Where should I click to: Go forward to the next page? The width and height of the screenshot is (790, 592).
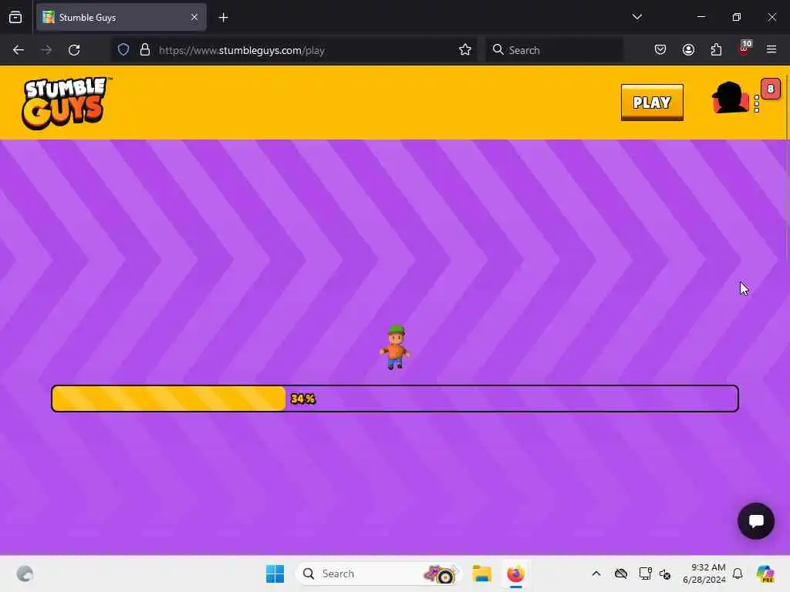coord(46,50)
